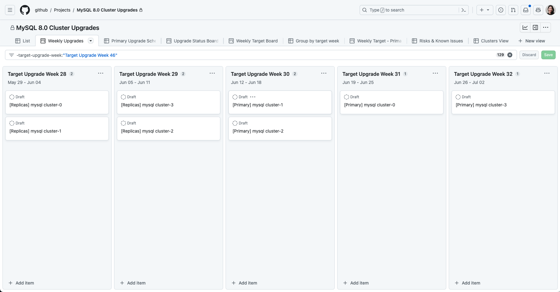Click the plus icon beside New view
The image size is (560, 292).
[520, 41]
